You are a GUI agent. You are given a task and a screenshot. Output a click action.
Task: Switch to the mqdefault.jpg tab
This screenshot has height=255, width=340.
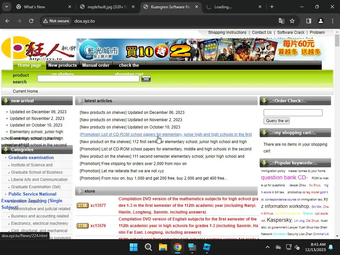(x=107, y=7)
